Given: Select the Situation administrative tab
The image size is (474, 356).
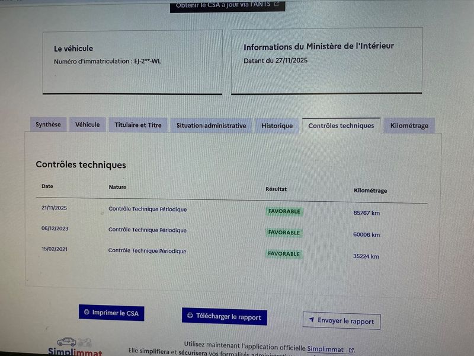Looking at the screenshot, I should 211,126.
